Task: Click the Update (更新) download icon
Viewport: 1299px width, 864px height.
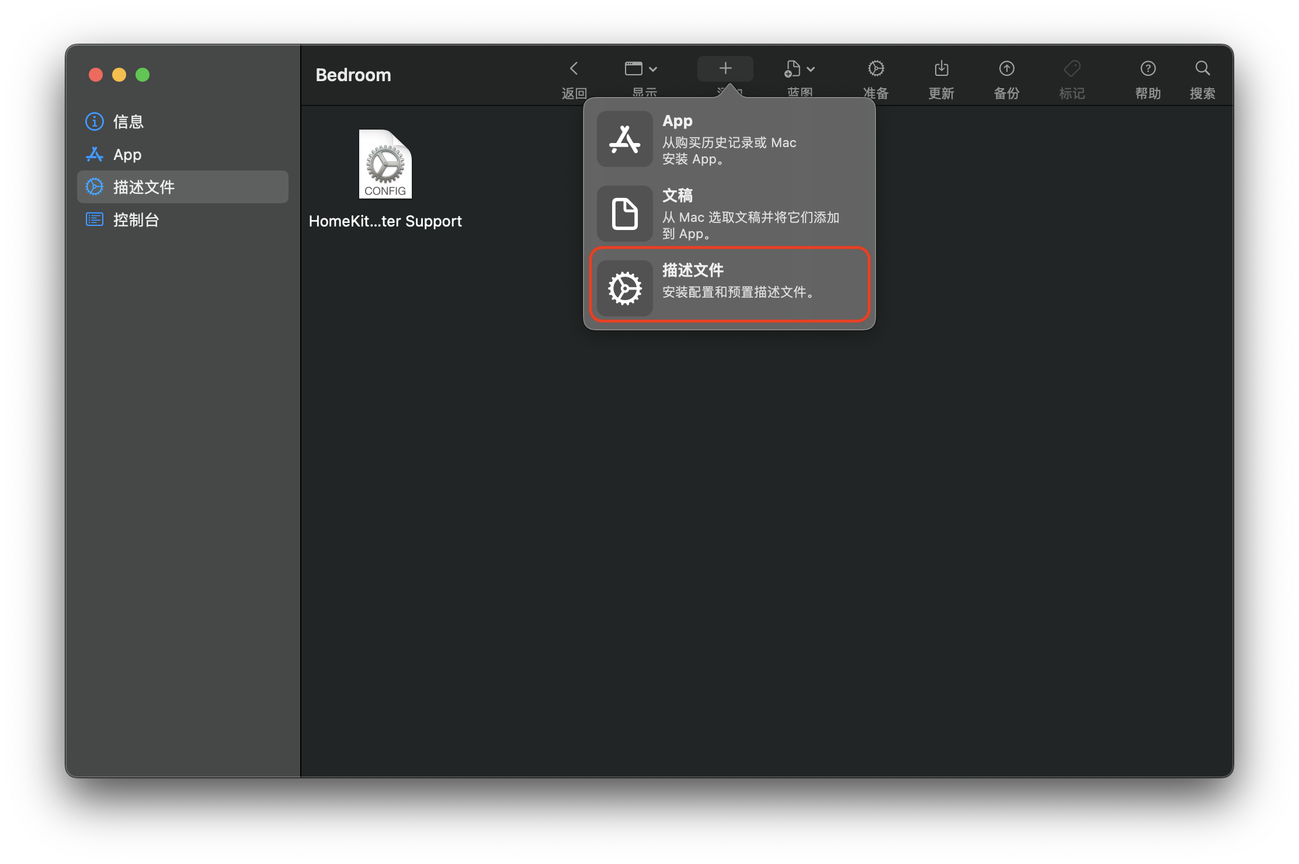Action: pyautogui.click(x=941, y=69)
